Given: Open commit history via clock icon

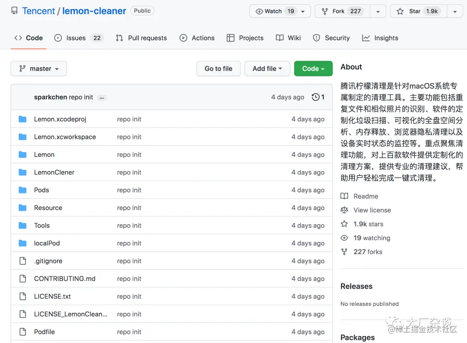Looking at the screenshot, I should click(315, 97).
